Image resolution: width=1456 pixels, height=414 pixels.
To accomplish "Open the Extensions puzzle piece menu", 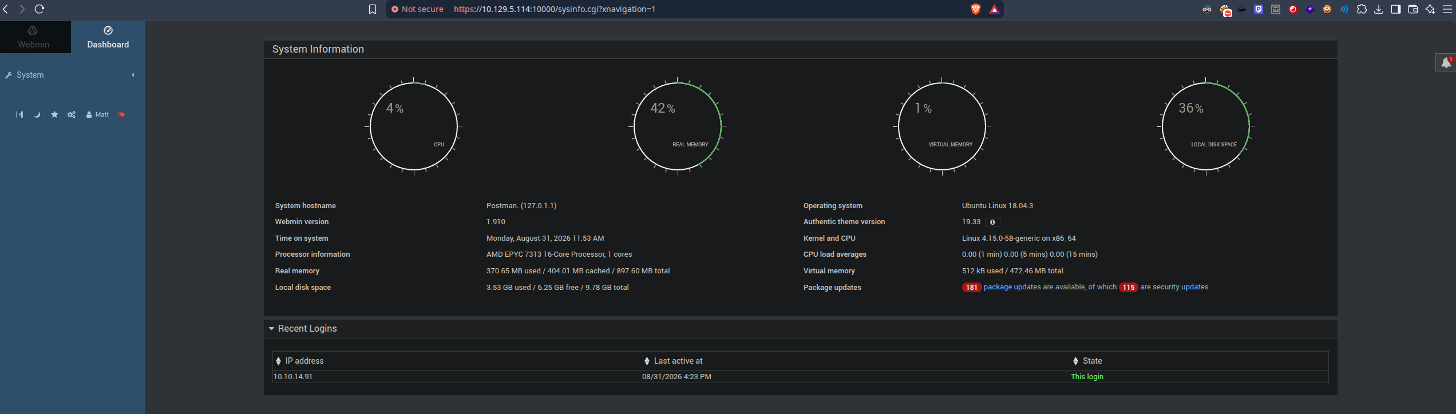I will (1362, 9).
